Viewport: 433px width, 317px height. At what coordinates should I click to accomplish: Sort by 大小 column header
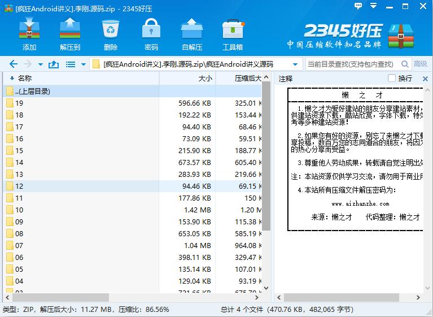pos(187,79)
